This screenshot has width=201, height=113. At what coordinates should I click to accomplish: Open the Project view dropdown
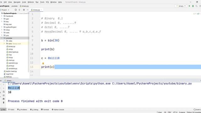5,10
